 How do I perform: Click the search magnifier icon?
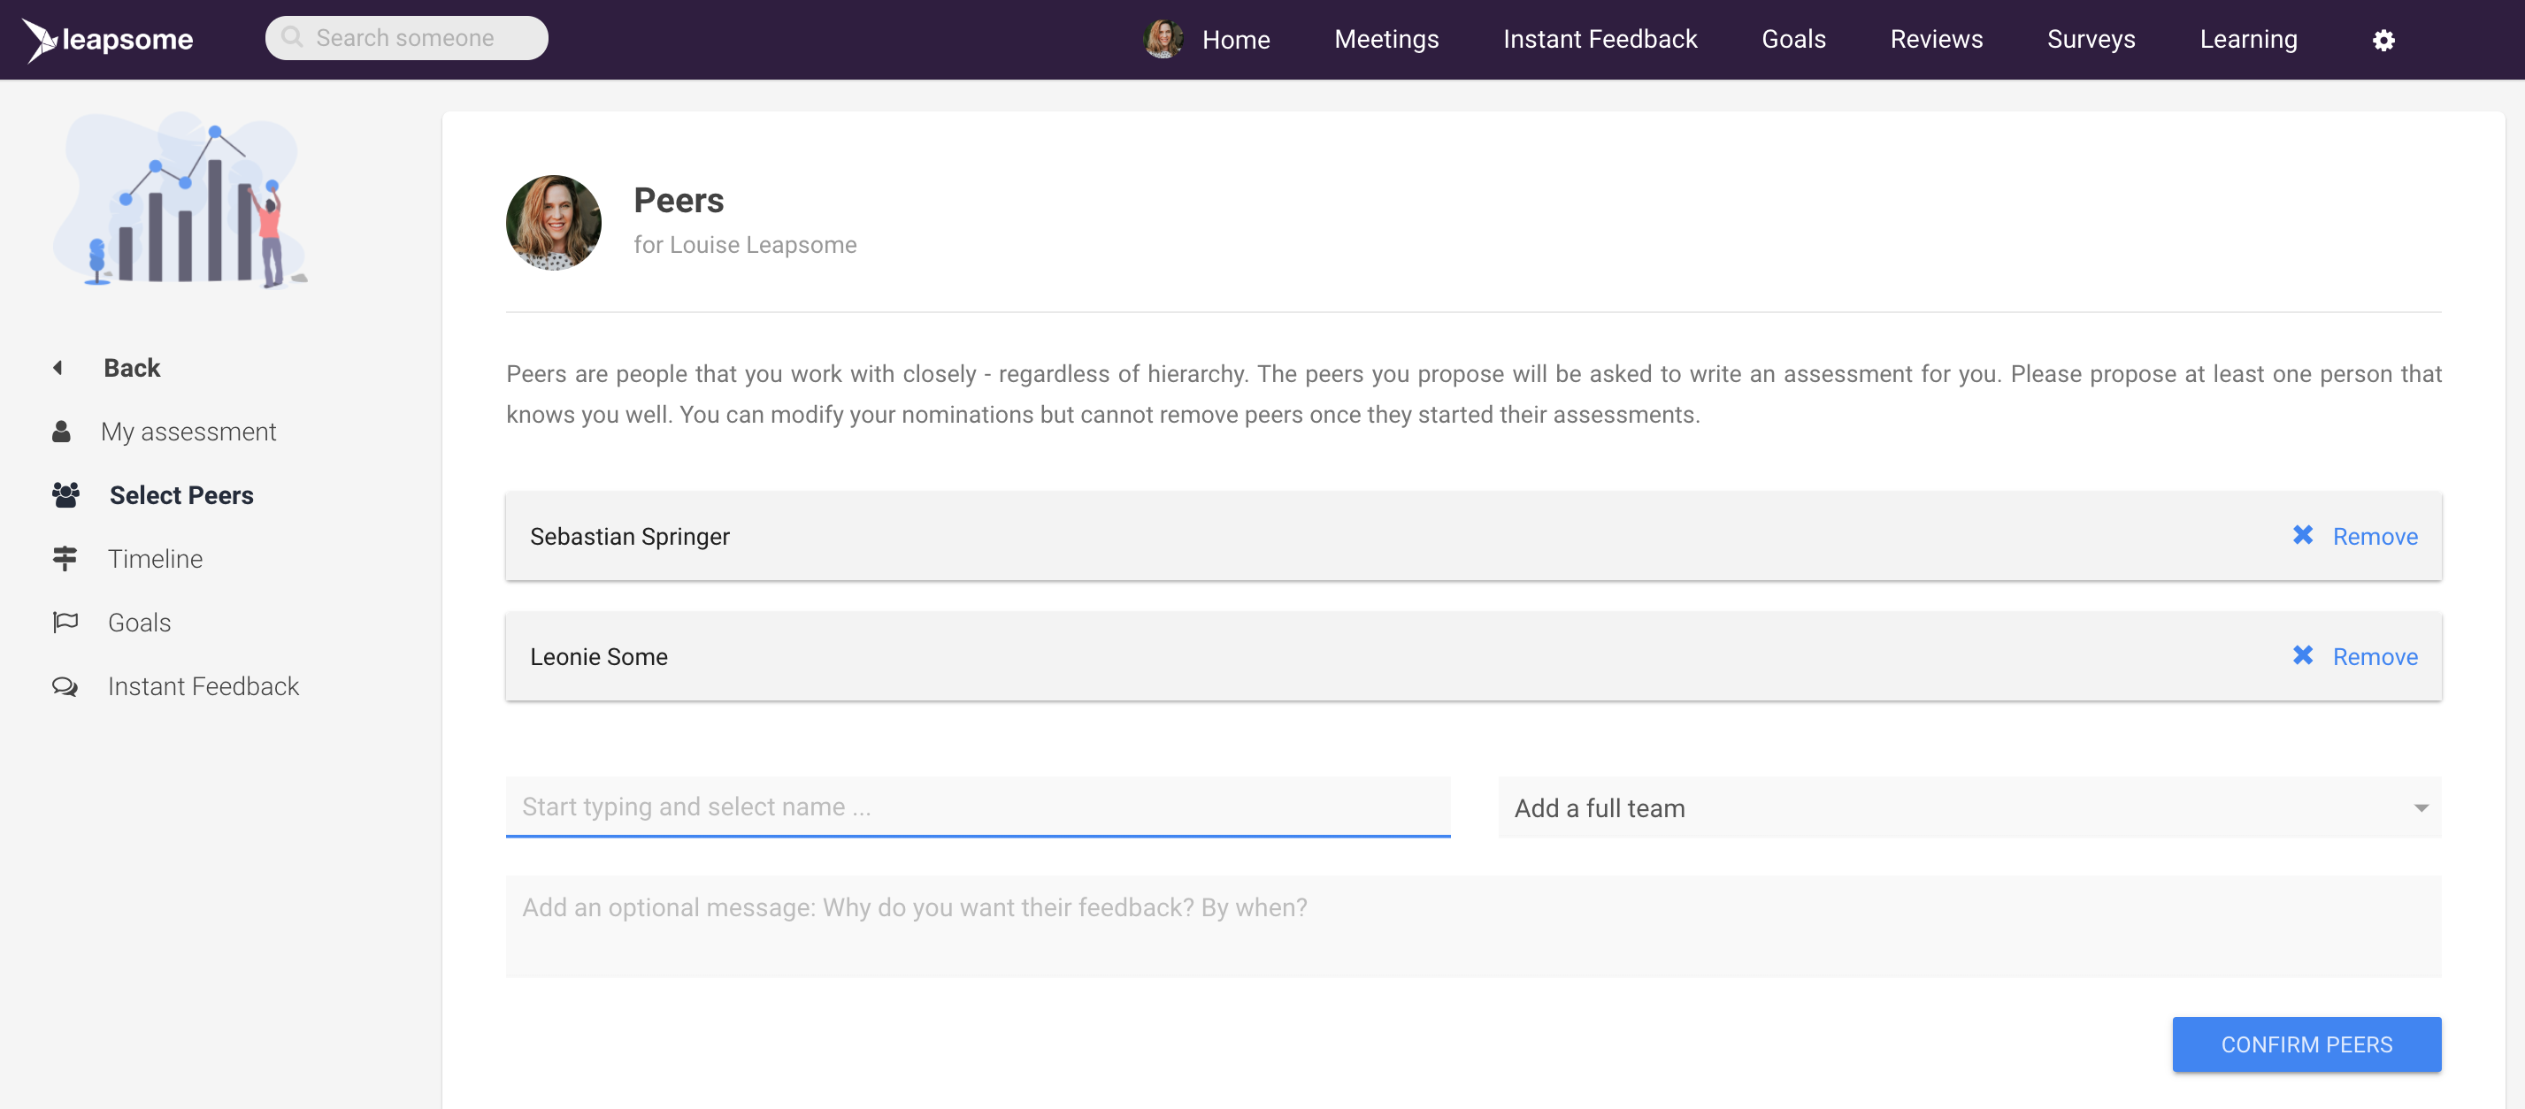tap(292, 37)
